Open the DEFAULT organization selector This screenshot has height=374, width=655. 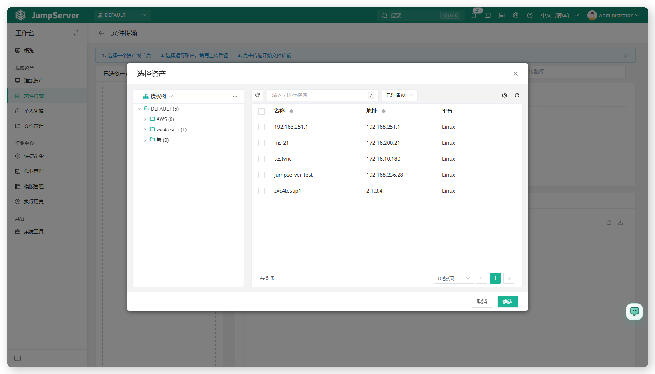point(122,15)
